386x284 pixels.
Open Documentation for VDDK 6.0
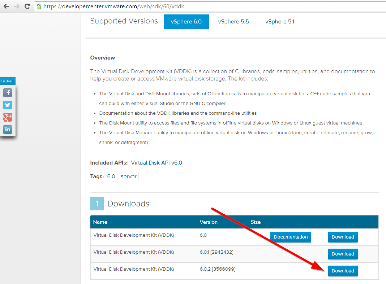pyautogui.click(x=291, y=237)
